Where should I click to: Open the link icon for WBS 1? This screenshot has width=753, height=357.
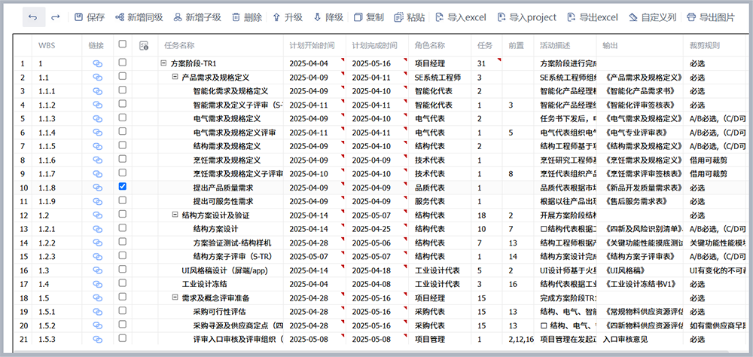click(x=97, y=63)
